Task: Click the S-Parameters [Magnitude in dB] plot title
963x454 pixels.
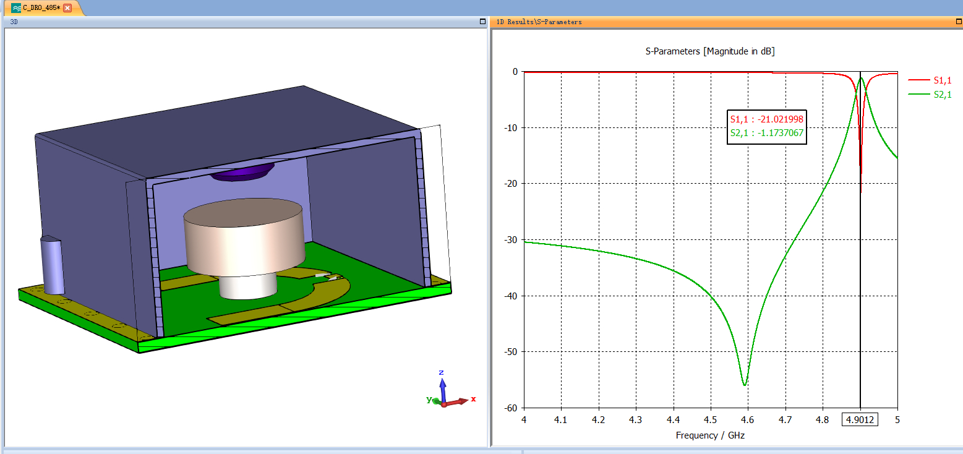Action: point(710,51)
